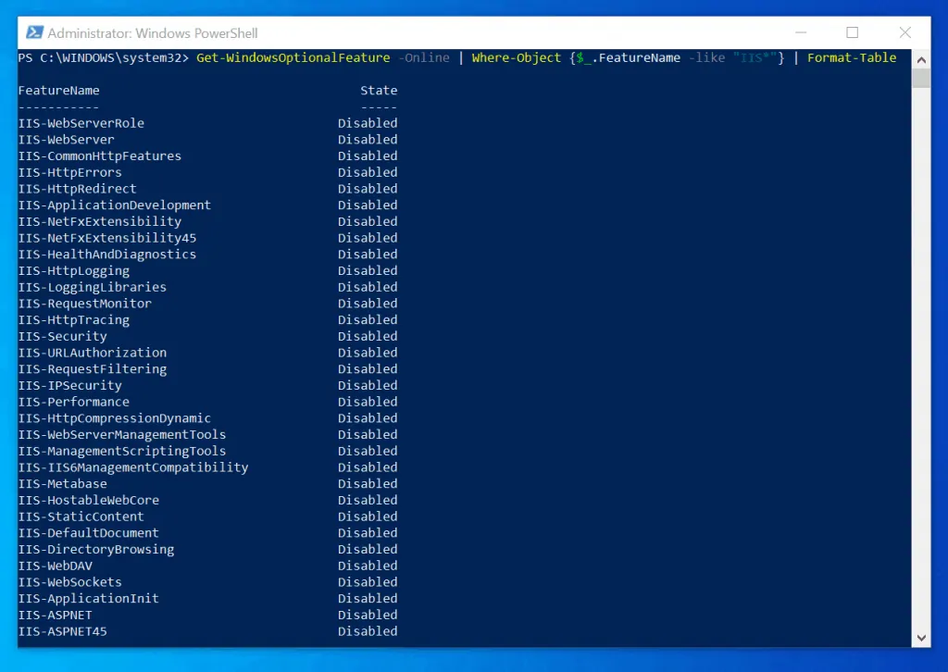
Task: Click the IIS-HttpCompressionDynamic feature name
Action: point(114,418)
